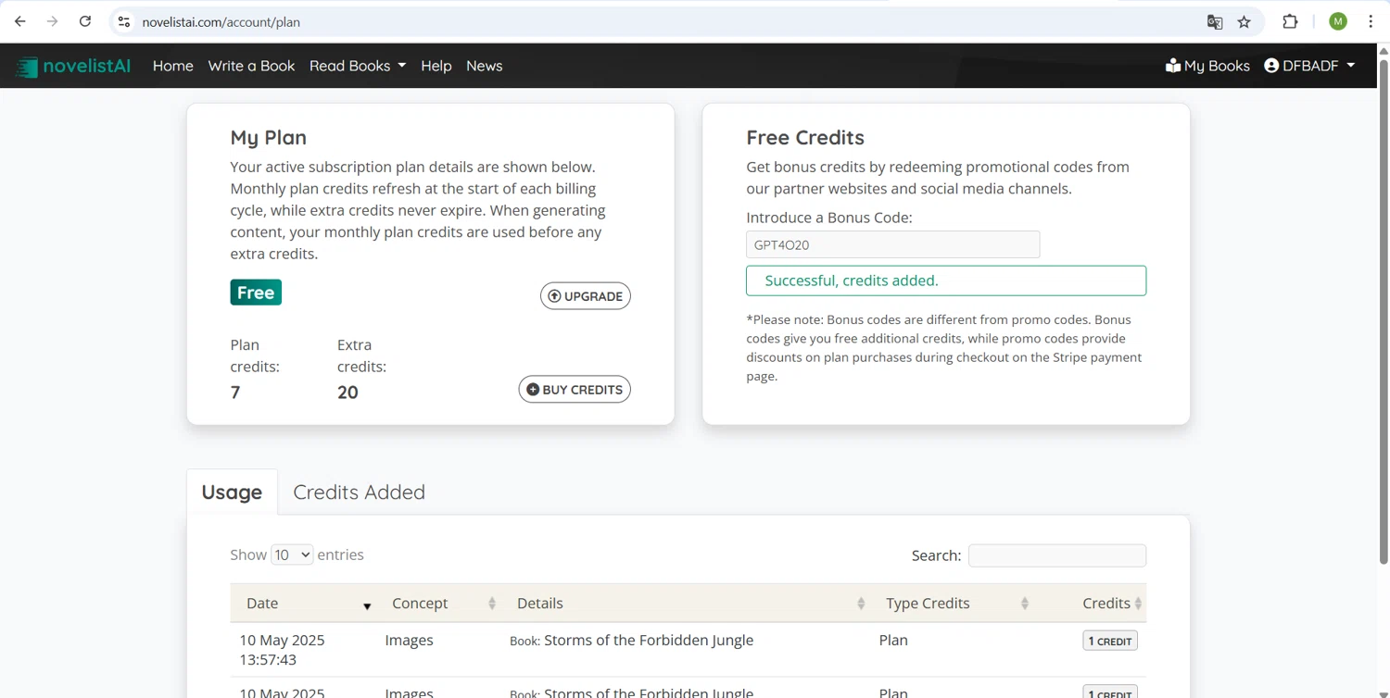Switch to the Credits Added tab
Screen dimensions: 1390x698
[360, 492]
